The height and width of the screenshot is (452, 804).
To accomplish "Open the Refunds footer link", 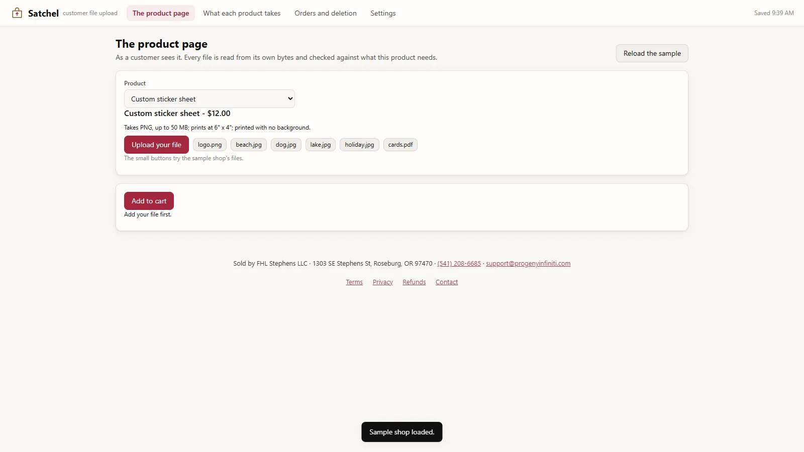I will click(414, 282).
